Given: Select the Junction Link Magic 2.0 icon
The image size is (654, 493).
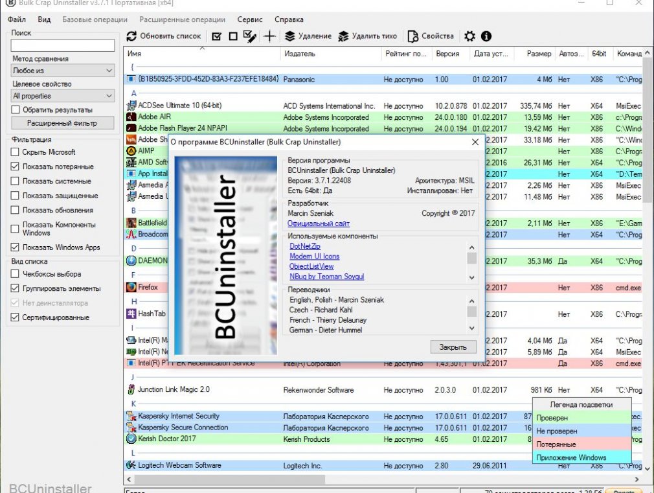Looking at the screenshot, I should pyautogui.click(x=131, y=389).
